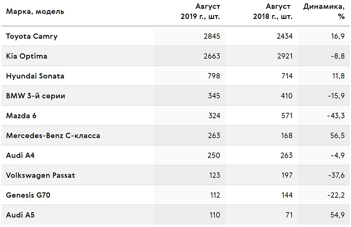Click the Mazda 6 model name
Viewport: 351px width, 227px height.
[21, 116]
